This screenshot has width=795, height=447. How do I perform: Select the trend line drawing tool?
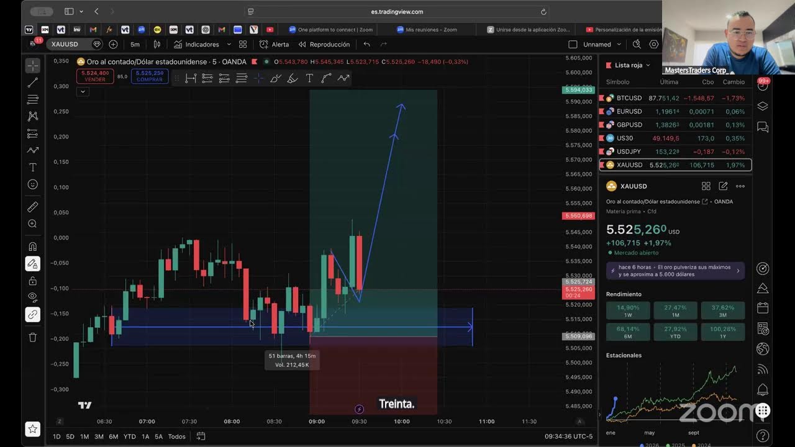point(33,83)
